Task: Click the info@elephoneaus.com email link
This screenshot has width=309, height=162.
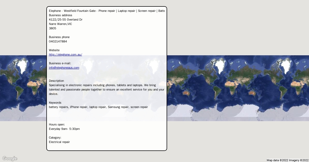Action: point(64,68)
